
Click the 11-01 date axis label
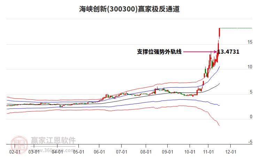(208, 152)
